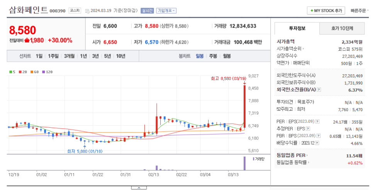Screen dimensions: 373x190
Task: Click the +30.00% change rate
Action: (60, 40)
